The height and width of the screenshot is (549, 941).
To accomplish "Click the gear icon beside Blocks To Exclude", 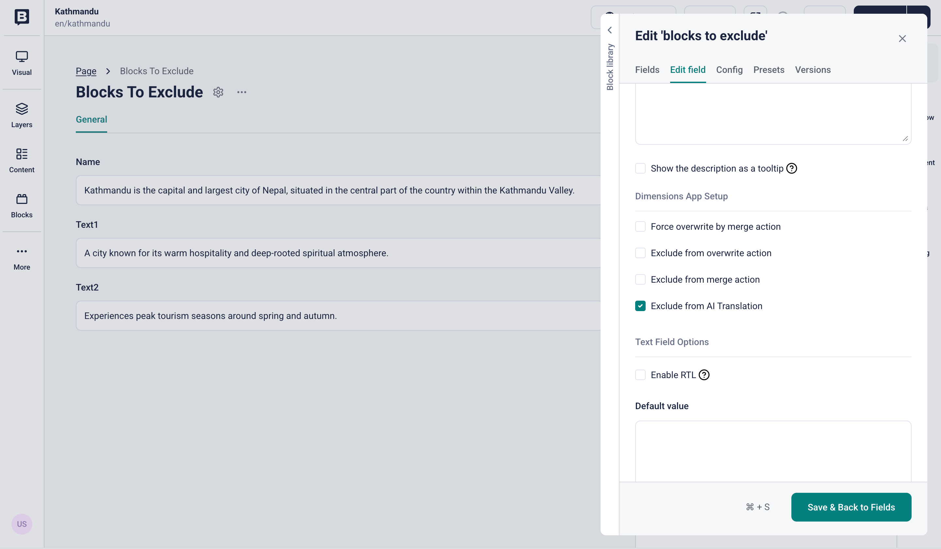I will tap(218, 92).
